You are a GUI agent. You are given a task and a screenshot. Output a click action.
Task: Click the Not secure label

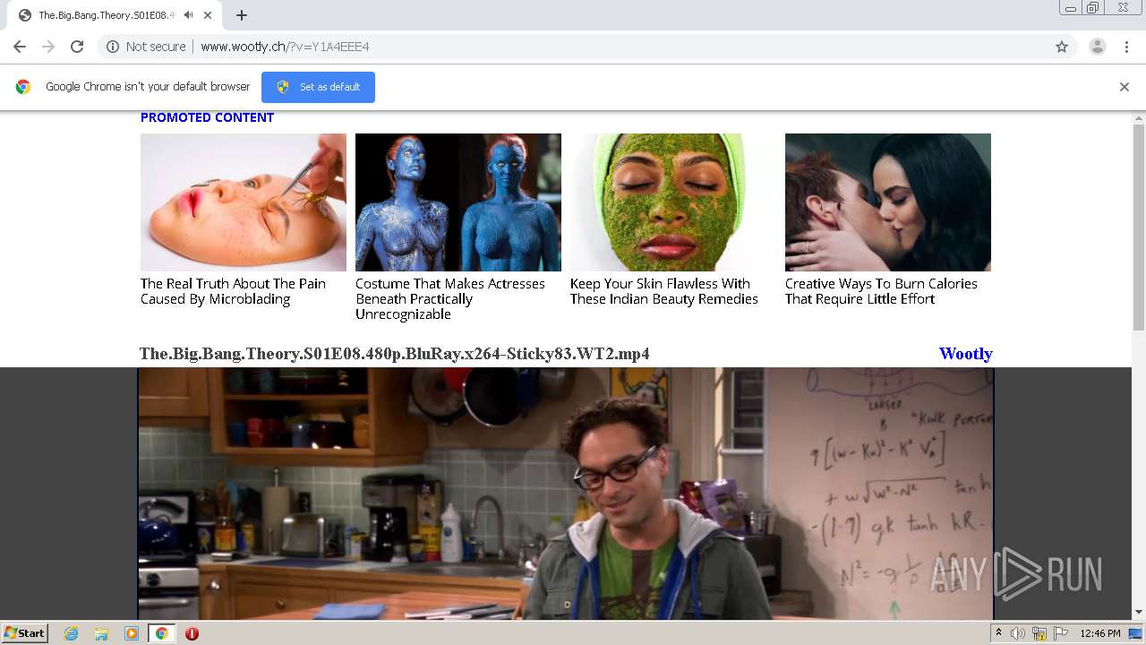pyautogui.click(x=156, y=47)
